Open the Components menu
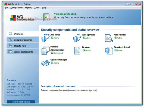The height and width of the screenshot is (107, 144). pos(17,8)
